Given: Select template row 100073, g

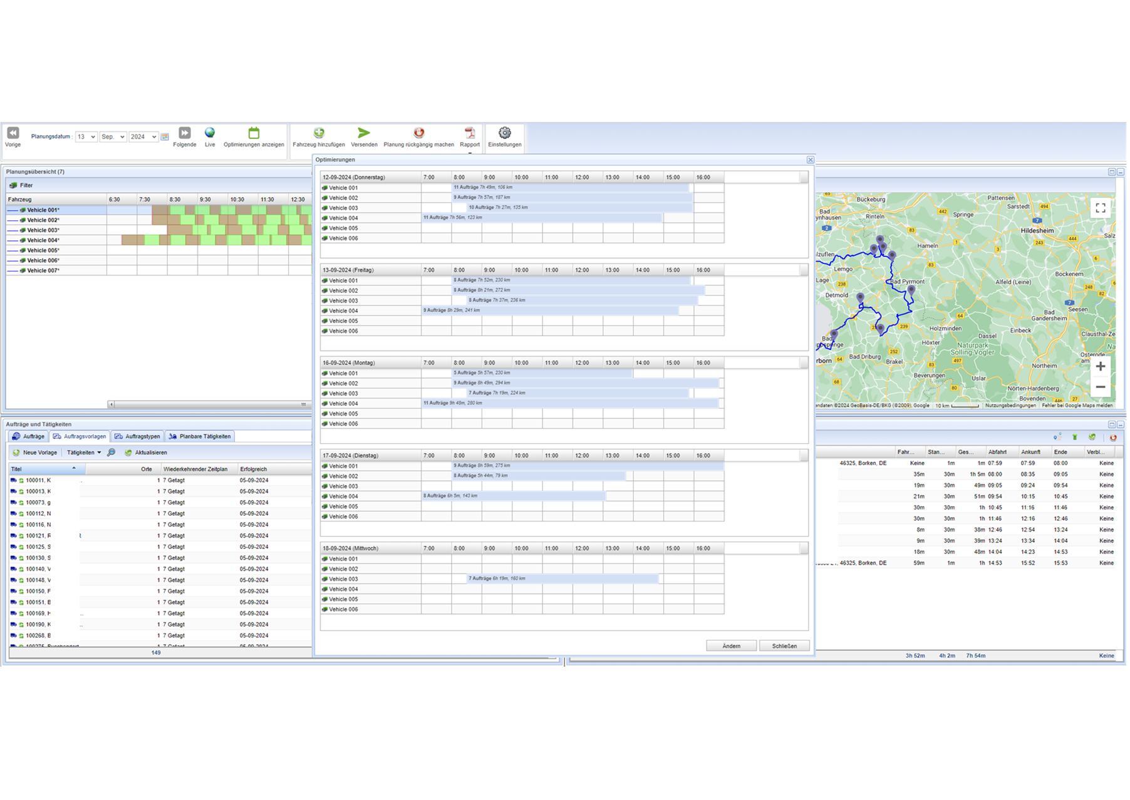Looking at the screenshot, I should pos(160,503).
